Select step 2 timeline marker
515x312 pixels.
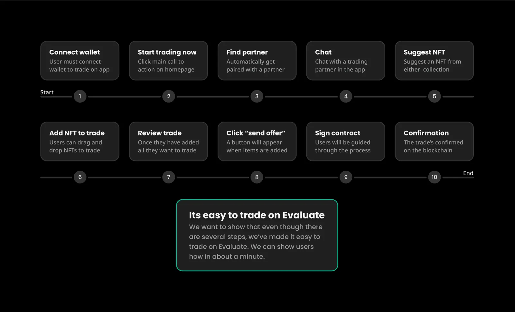click(168, 96)
